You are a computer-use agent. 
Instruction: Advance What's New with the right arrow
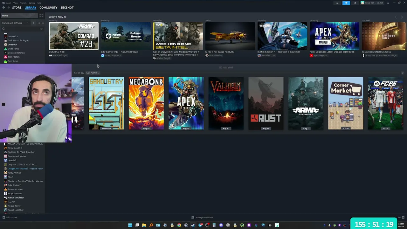pyautogui.click(x=402, y=17)
